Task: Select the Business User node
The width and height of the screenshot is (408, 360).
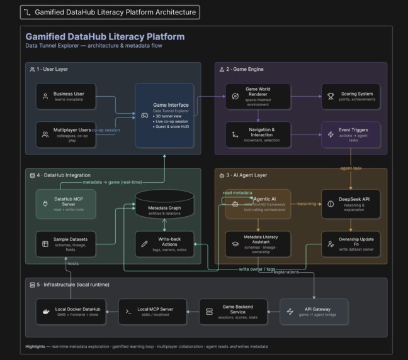Action: tap(66, 96)
